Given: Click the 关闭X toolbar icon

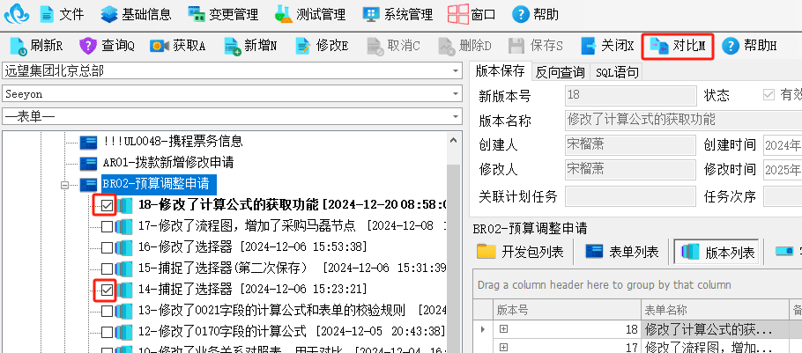Looking at the screenshot, I should click(589, 46).
